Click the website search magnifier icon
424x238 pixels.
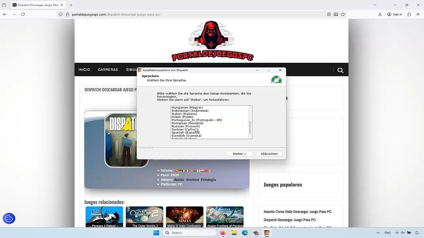click(340, 70)
